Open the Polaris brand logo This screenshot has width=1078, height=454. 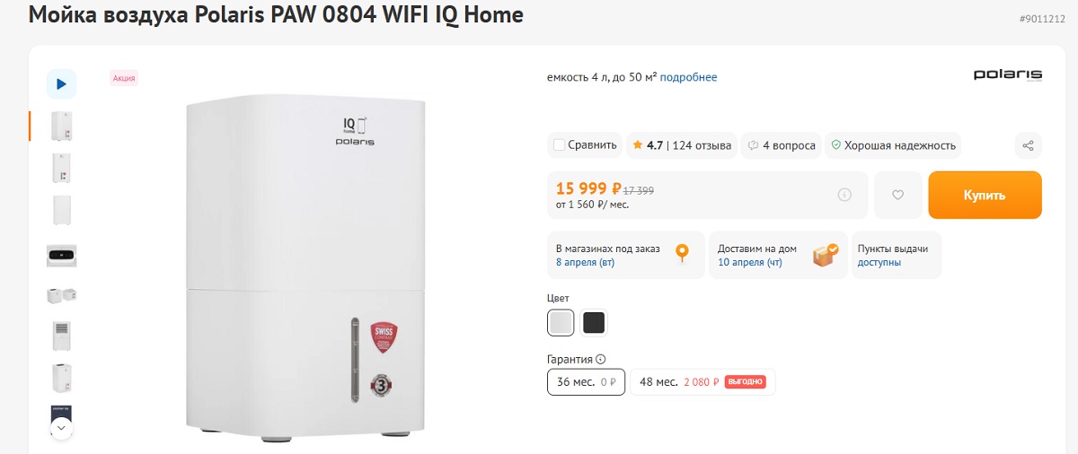coord(1007,76)
